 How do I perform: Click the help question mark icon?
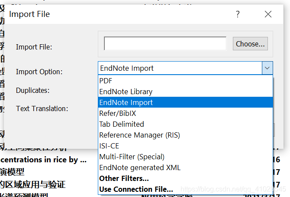(238, 14)
